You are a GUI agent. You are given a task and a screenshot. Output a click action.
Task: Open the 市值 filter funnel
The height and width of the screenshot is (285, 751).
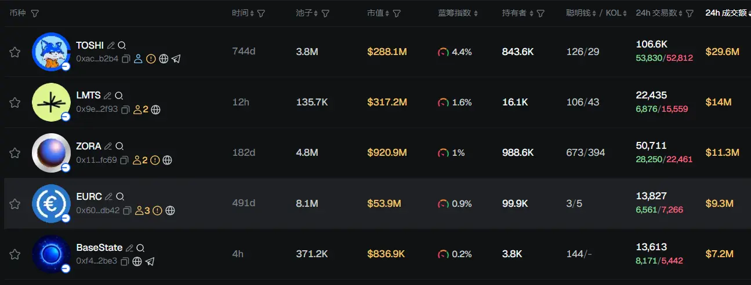(397, 13)
